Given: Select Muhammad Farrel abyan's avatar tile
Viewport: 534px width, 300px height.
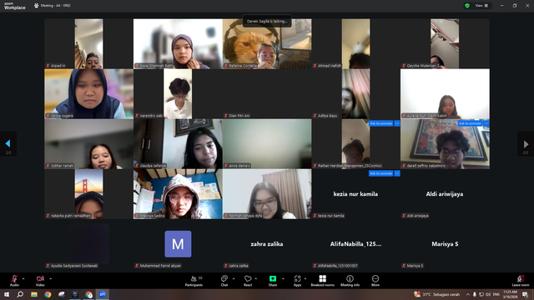Looking at the screenshot, I should coord(178,244).
